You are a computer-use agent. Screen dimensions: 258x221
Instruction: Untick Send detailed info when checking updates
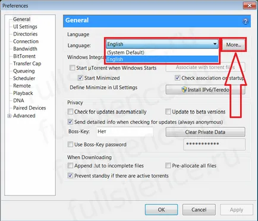(70, 122)
